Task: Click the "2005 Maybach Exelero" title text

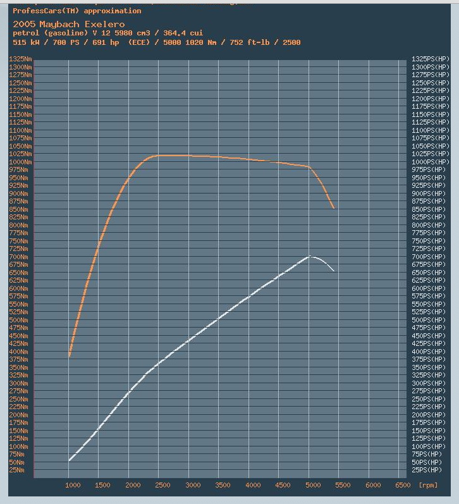Action: 68,24
